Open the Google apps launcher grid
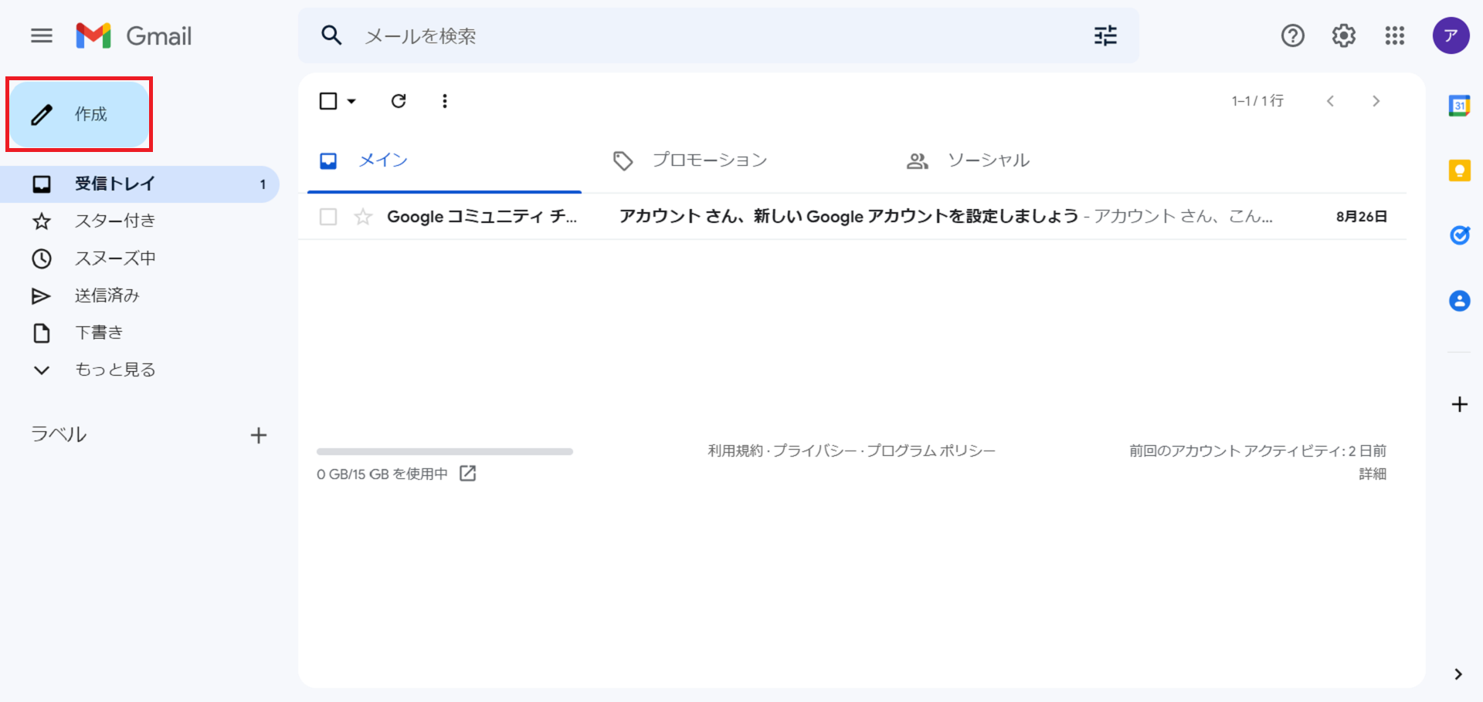This screenshot has height=702, width=1483. pyautogui.click(x=1394, y=35)
